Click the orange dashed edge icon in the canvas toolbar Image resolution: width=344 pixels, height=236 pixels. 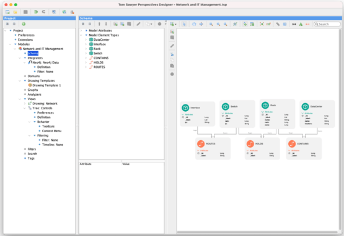point(307,24)
